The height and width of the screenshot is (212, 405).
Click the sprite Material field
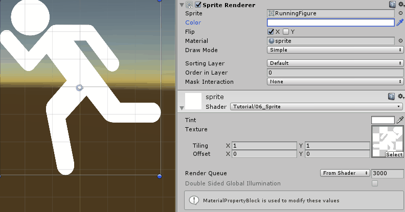[331, 41]
